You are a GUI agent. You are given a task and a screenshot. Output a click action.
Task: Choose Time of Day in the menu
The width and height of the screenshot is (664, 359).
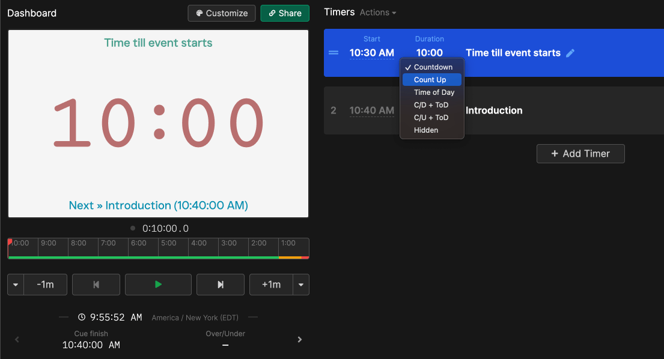tap(433, 92)
